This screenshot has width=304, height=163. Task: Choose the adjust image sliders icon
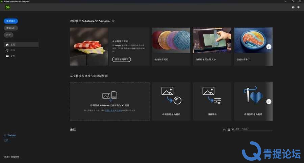coord(212,96)
